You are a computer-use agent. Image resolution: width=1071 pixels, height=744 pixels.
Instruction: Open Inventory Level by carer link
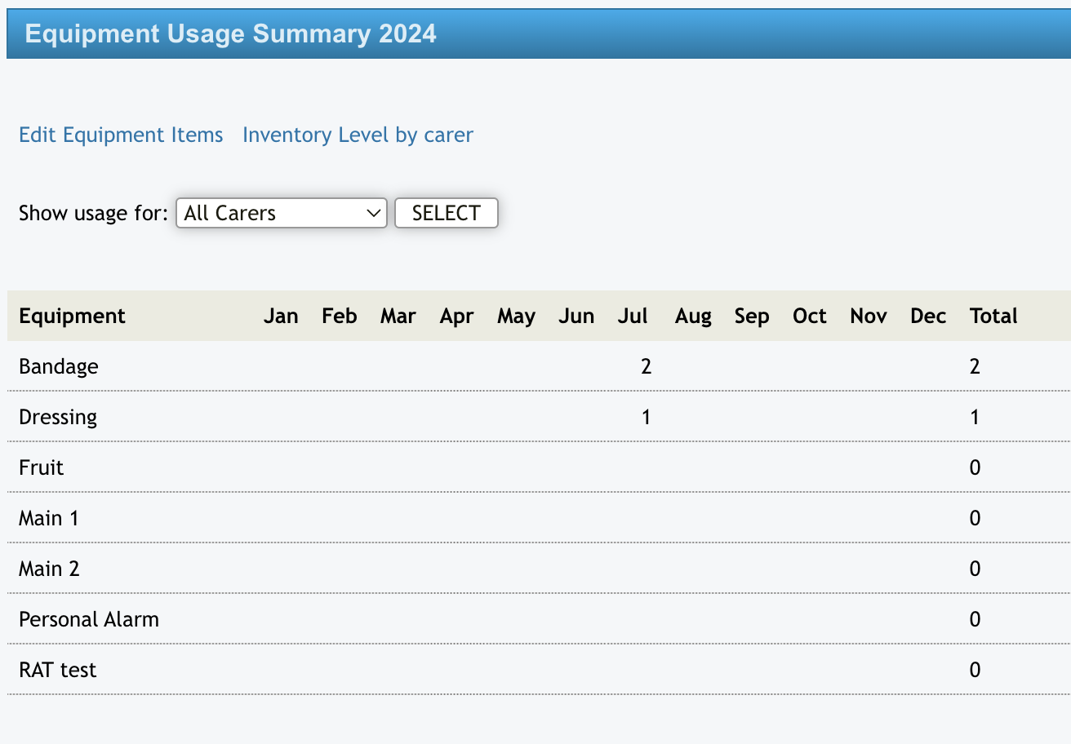(x=358, y=135)
